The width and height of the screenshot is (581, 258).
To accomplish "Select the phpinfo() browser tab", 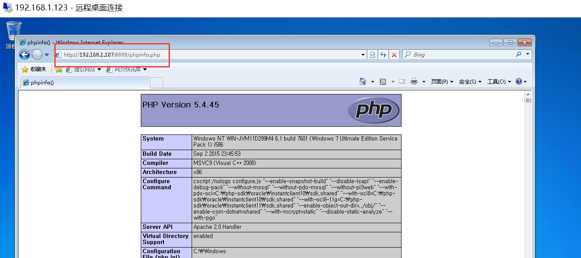I will click(x=85, y=82).
